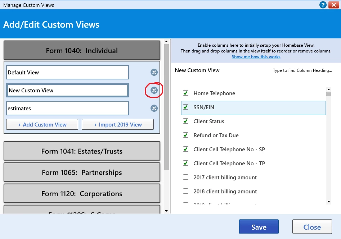Enable 2017 client billing amount column
The image size is (341, 239).
click(185, 177)
